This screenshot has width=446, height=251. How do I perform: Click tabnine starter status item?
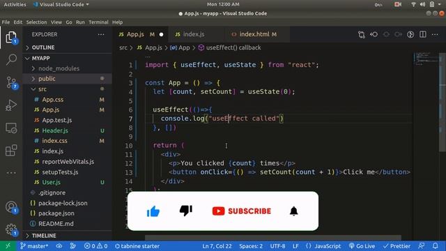click(x=137, y=246)
